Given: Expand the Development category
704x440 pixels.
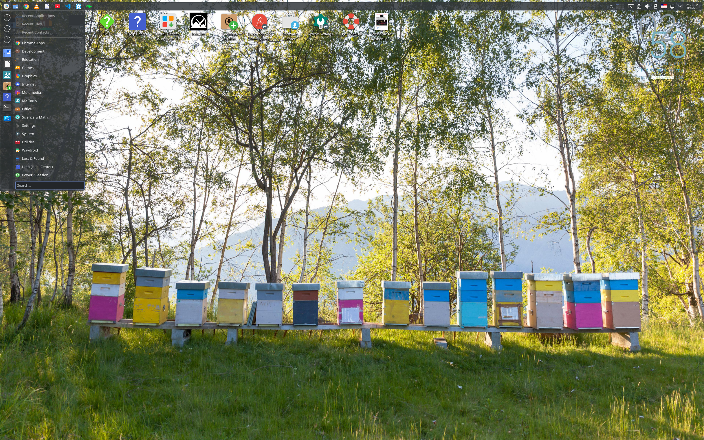Looking at the screenshot, I should coord(49,51).
